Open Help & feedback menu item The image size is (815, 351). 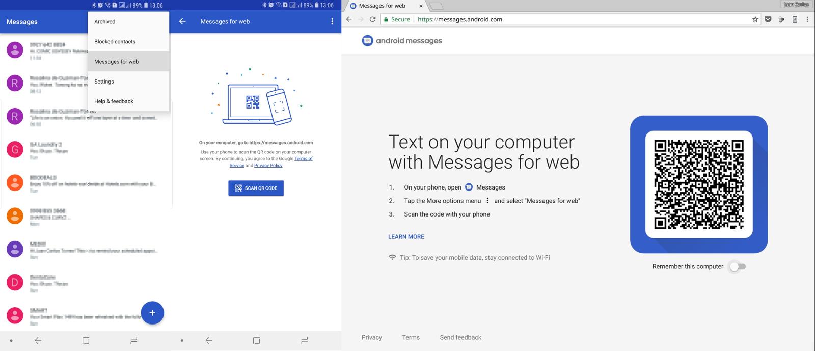[x=128, y=101]
